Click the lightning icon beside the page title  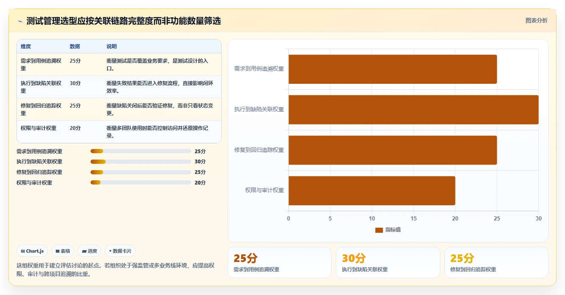click(20, 21)
